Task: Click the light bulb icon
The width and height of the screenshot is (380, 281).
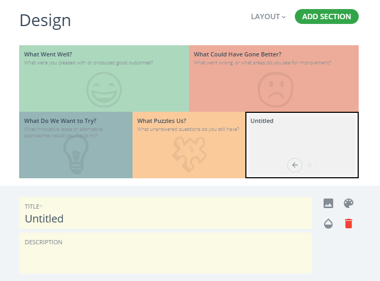Action: (x=76, y=155)
